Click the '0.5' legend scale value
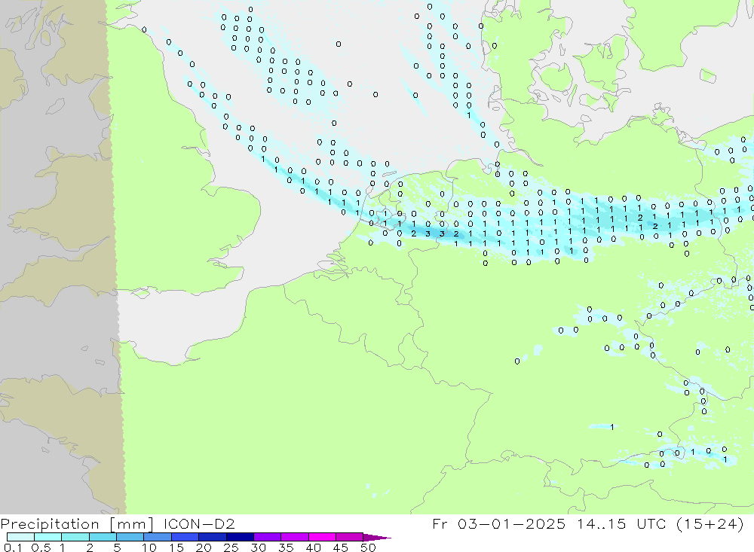This screenshot has height=552, width=754. point(41,547)
